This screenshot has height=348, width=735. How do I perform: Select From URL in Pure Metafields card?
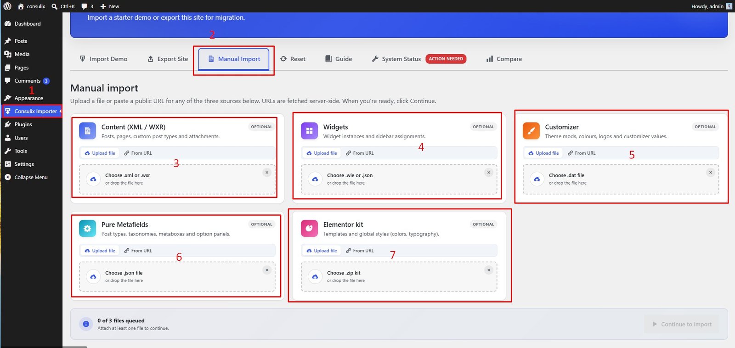138,251
